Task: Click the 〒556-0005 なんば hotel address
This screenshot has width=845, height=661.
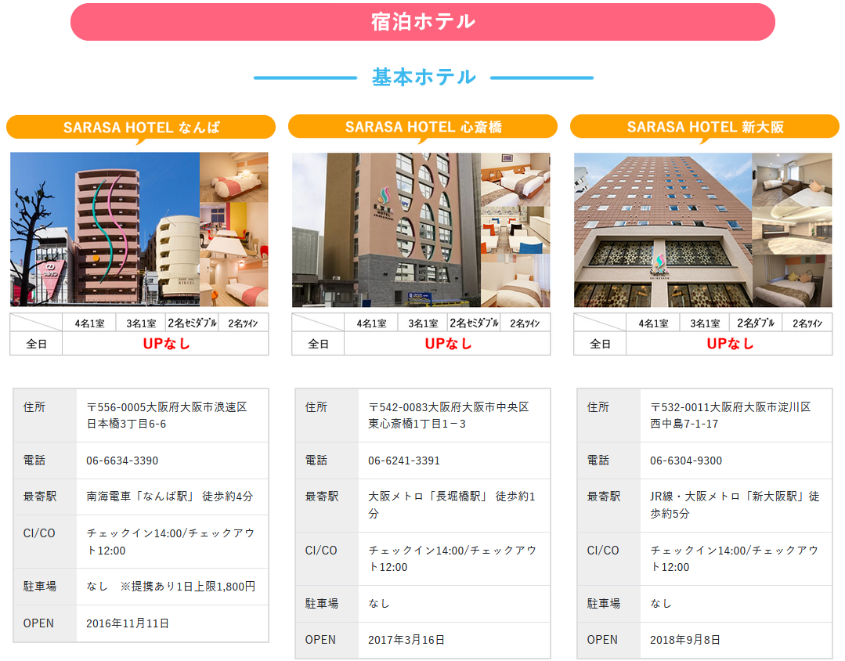Action: pos(167,415)
